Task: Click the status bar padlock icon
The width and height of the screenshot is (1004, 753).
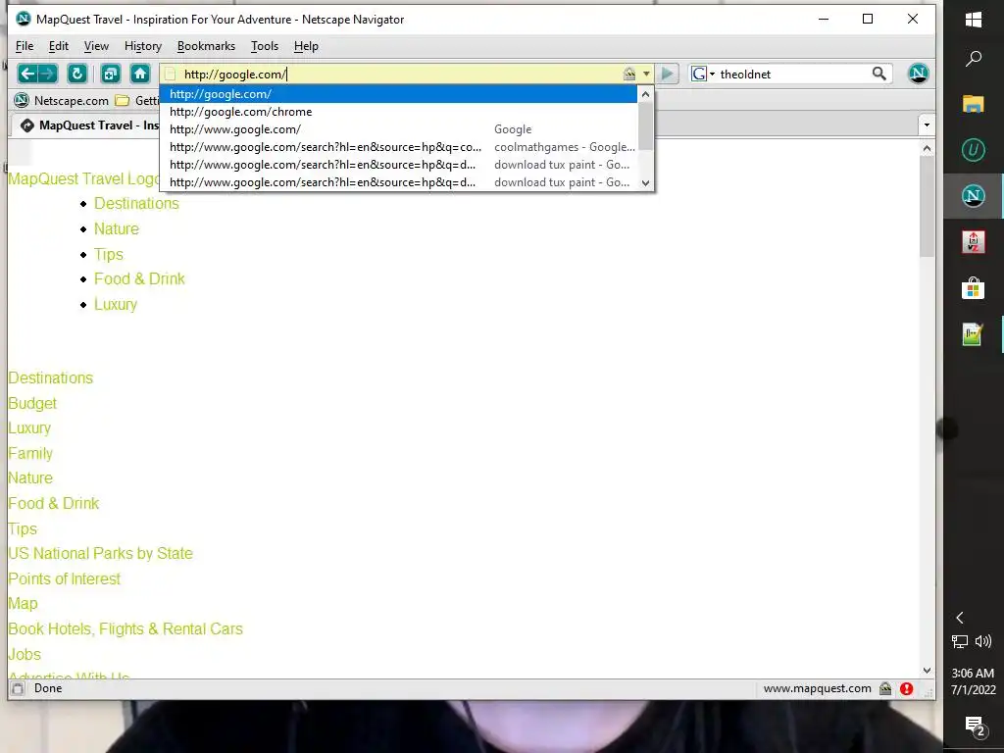Action: 885,688
